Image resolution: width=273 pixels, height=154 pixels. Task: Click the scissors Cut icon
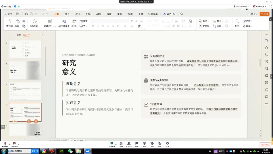24,21
